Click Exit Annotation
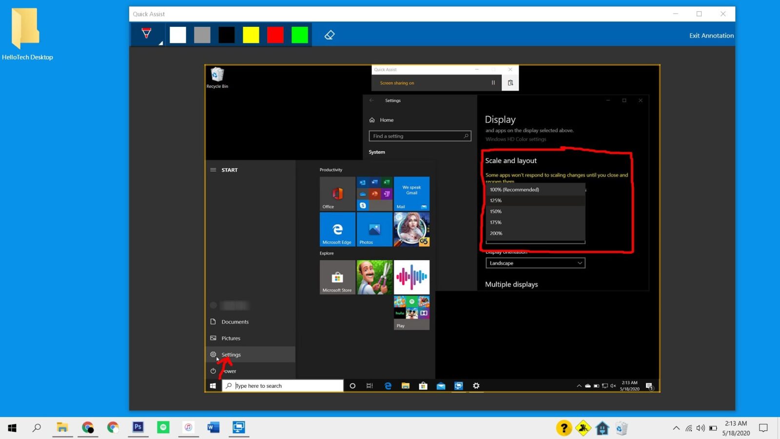The image size is (780, 439). pyautogui.click(x=711, y=36)
